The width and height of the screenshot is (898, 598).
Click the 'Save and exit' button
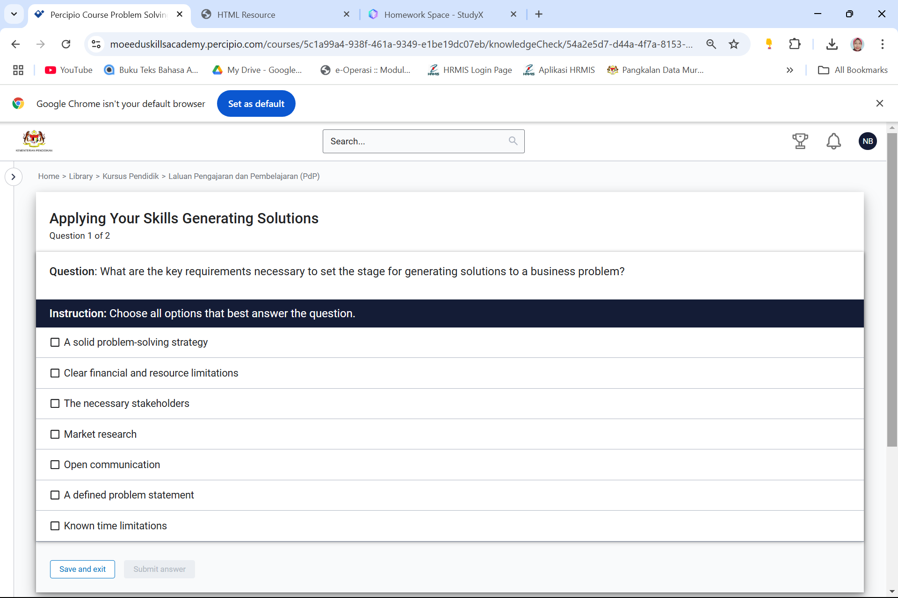(x=82, y=569)
